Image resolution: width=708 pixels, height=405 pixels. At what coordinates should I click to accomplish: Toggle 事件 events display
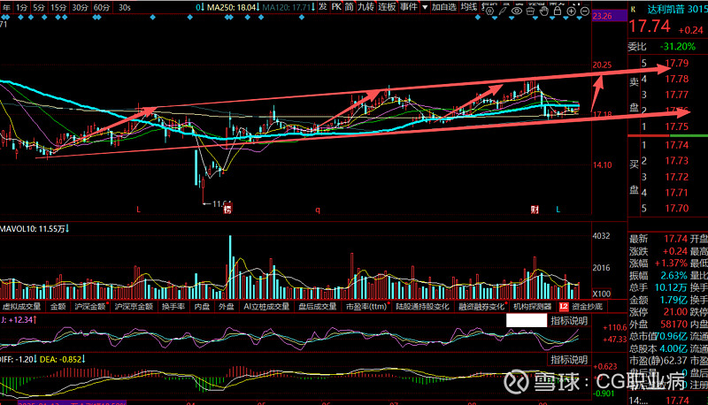[409, 7]
